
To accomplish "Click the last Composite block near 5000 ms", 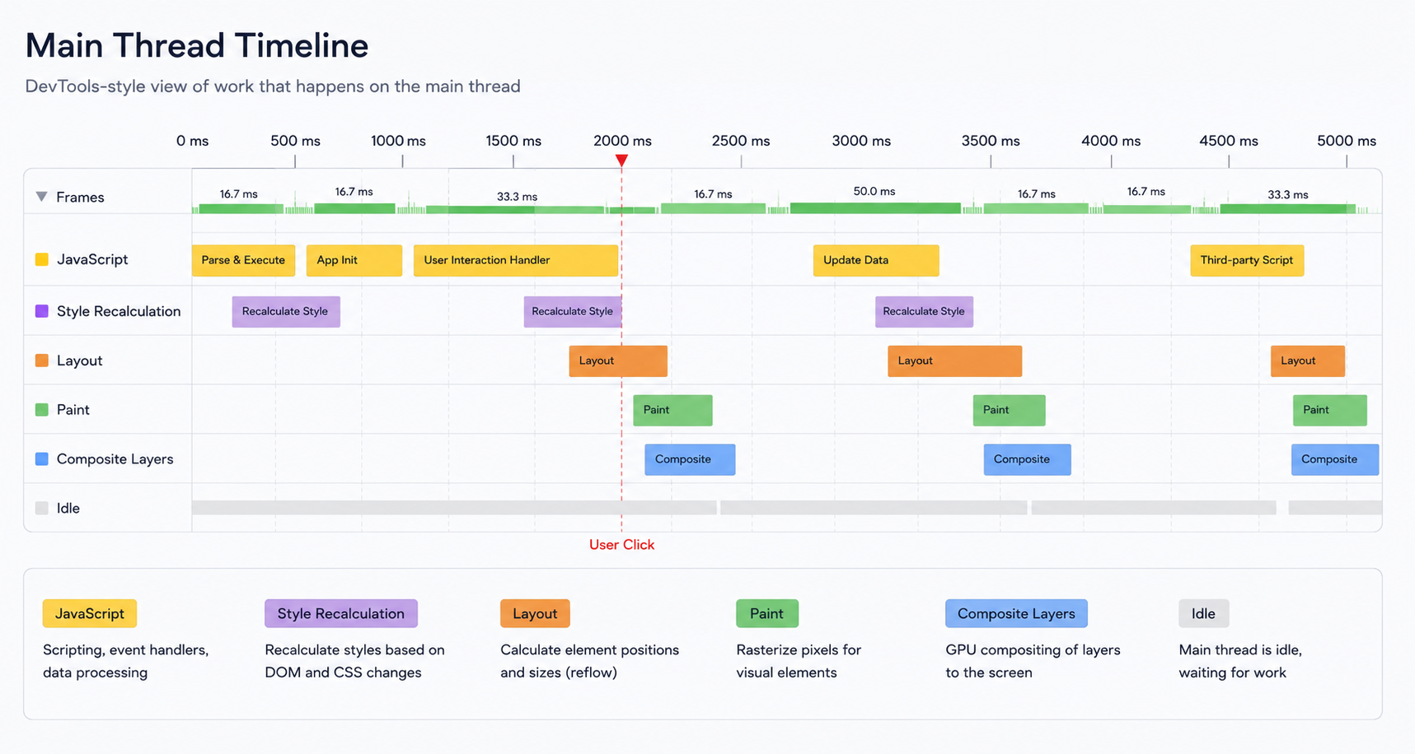I will pos(1335,460).
